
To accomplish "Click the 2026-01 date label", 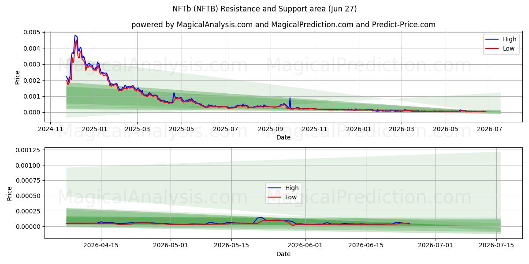I will (359, 129).
